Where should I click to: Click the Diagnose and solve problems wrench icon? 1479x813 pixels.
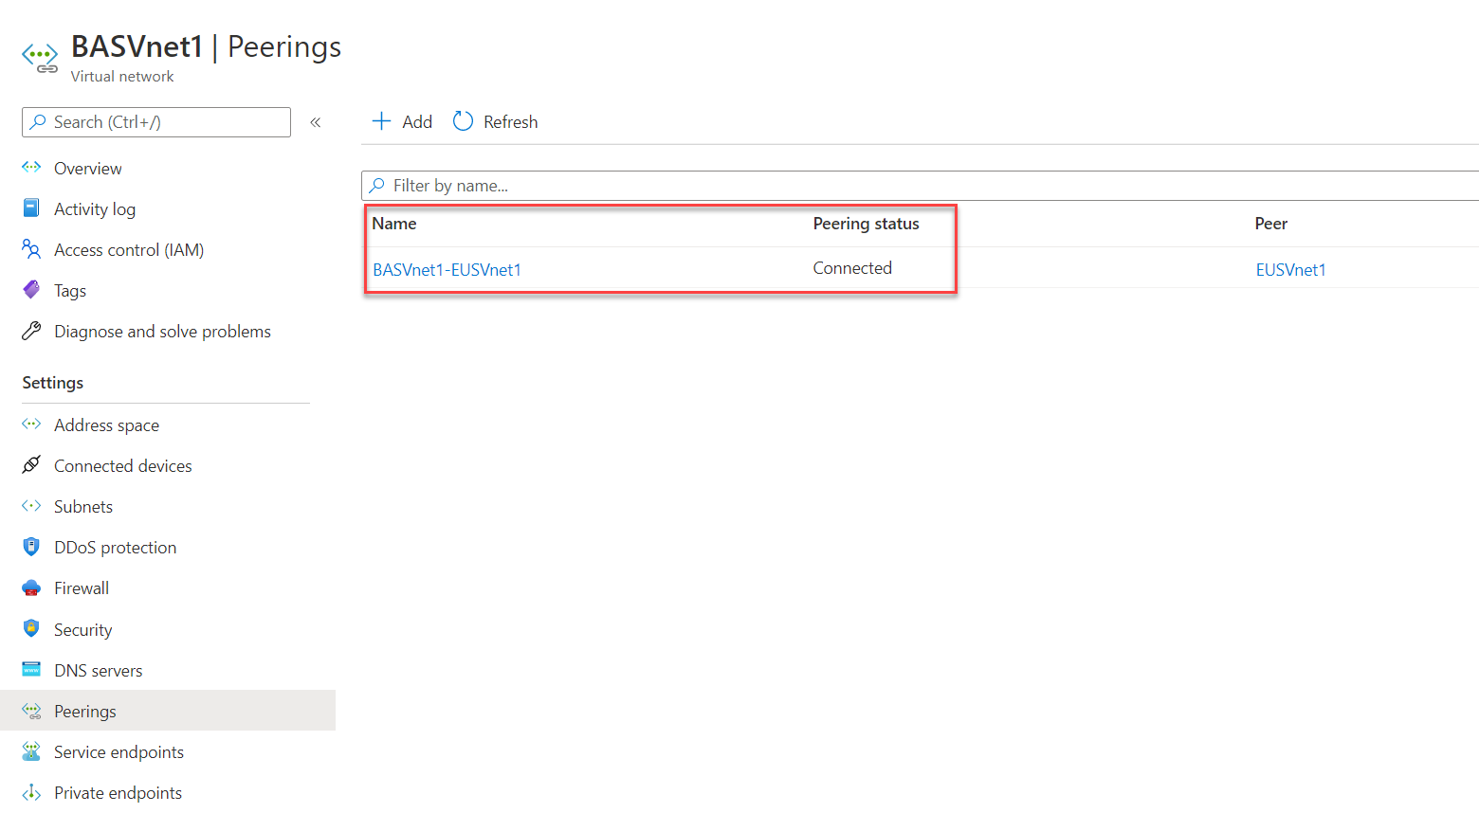pos(31,331)
